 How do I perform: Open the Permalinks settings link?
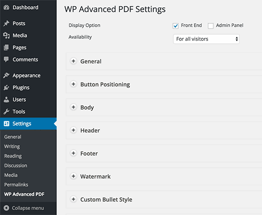click(x=16, y=185)
